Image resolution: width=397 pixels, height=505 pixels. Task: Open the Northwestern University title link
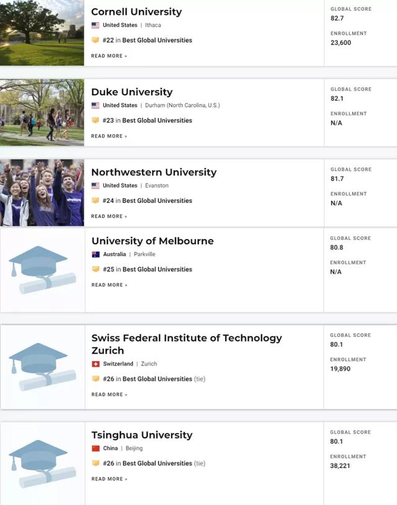[x=154, y=172]
